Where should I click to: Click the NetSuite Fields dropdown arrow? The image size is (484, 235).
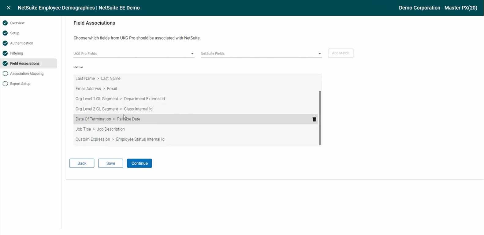(x=319, y=54)
